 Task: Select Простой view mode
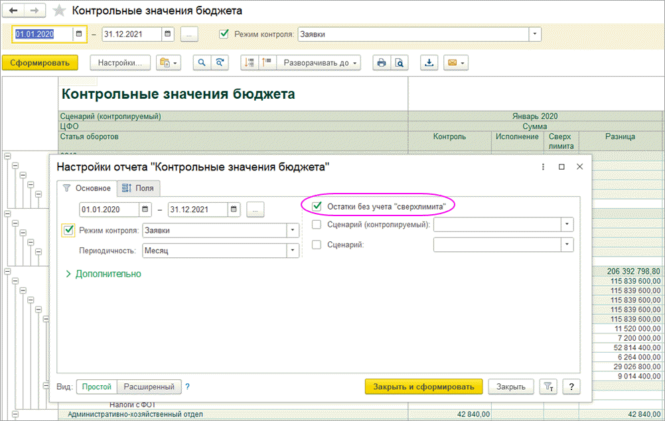click(97, 387)
